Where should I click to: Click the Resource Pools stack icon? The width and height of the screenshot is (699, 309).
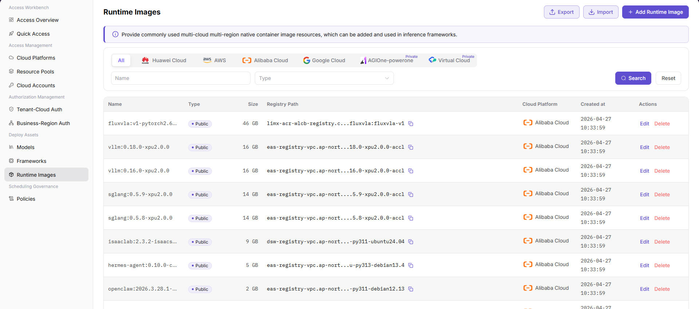click(x=11, y=71)
